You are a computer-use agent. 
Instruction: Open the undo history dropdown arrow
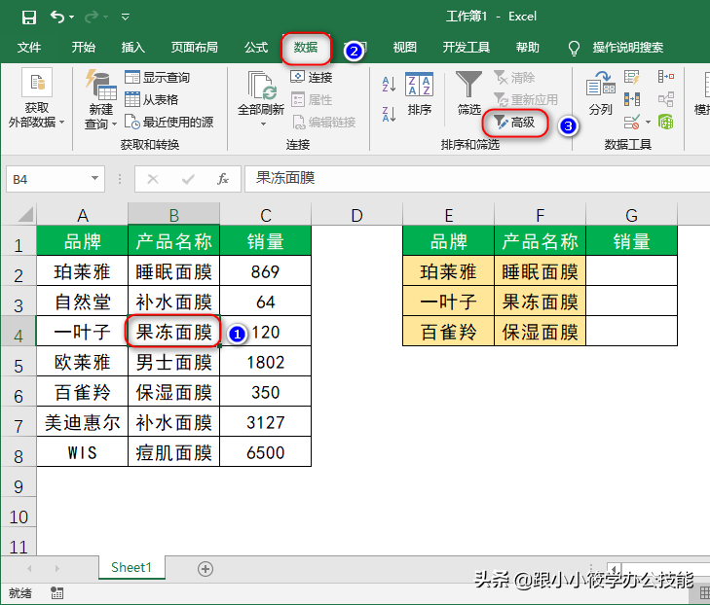[x=71, y=18]
